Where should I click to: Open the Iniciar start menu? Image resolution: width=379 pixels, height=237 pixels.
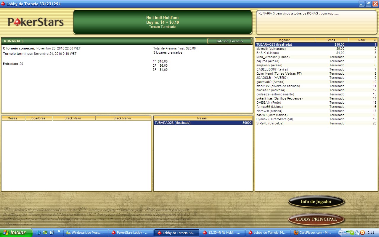click(16, 233)
